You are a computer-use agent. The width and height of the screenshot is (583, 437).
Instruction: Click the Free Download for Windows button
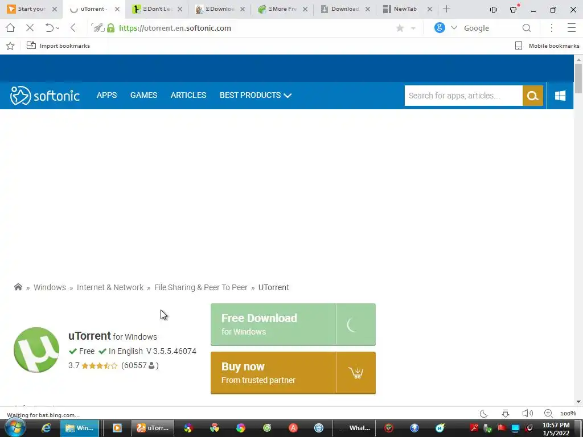[x=293, y=324]
